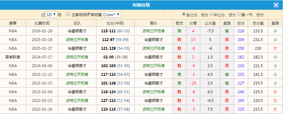283x114 pixels.
Task: Click total line 233.5 in first row
Action: (x=258, y=31)
